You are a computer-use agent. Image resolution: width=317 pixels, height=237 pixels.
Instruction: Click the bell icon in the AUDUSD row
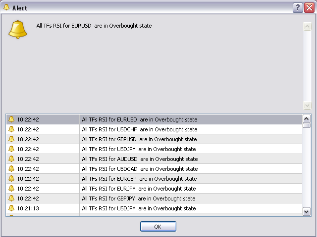(x=11, y=159)
